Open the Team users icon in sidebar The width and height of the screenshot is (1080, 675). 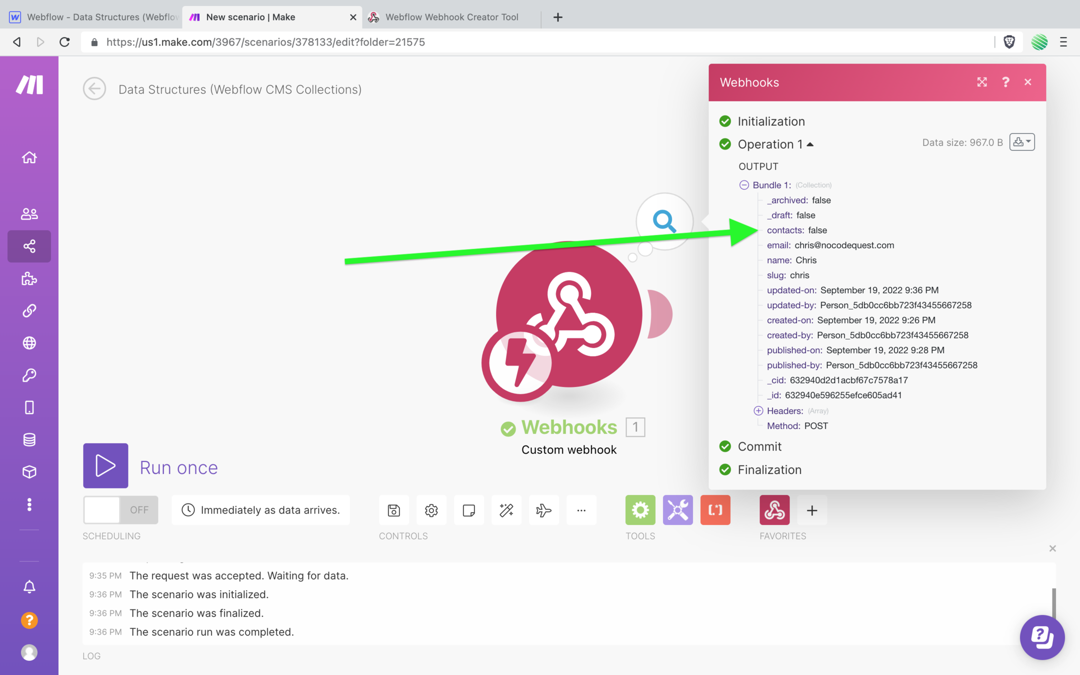pyautogui.click(x=29, y=214)
